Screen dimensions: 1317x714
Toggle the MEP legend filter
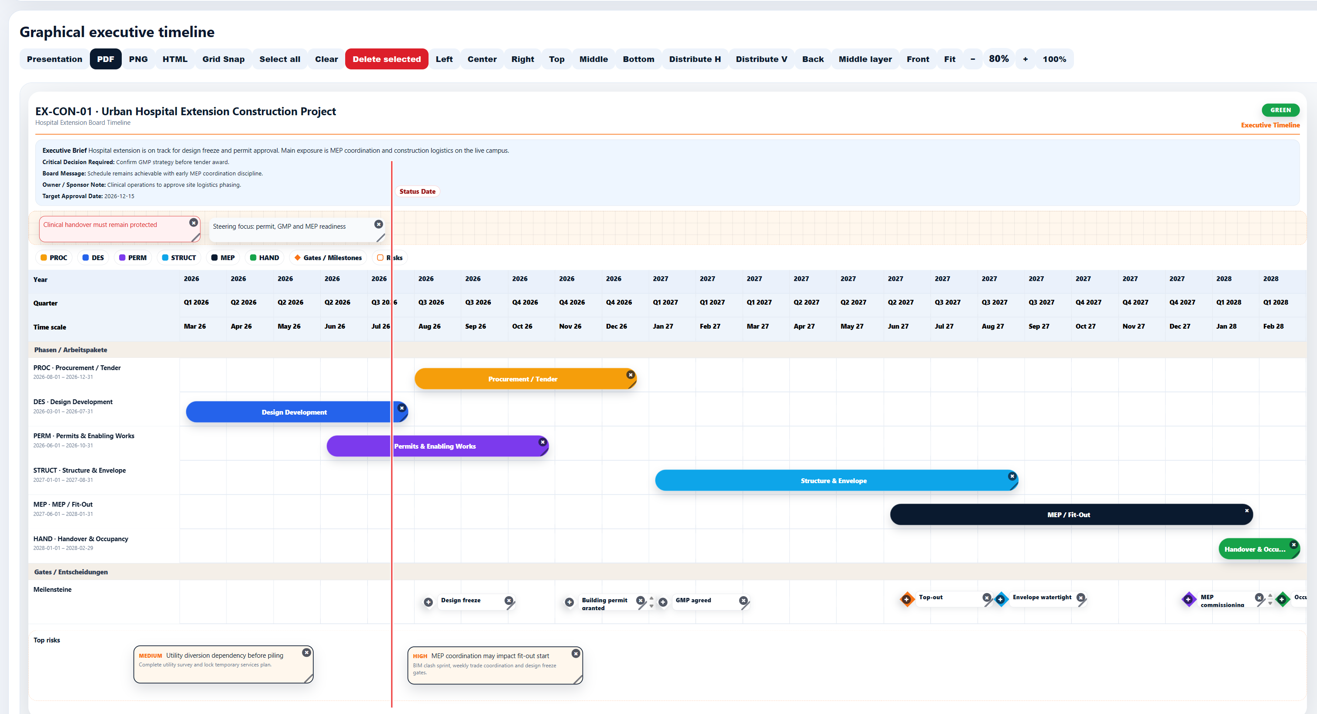click(223, 258)
